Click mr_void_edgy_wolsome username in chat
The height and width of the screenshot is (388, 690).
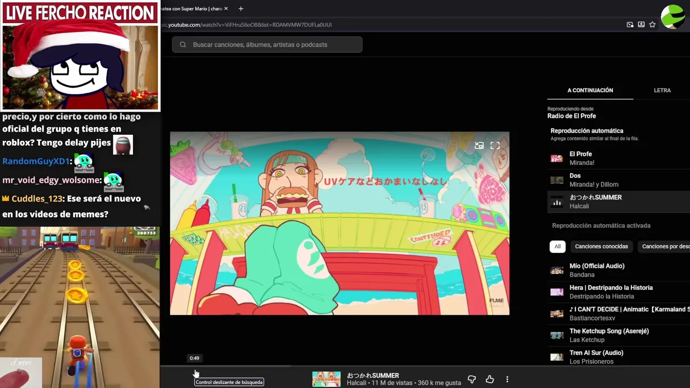click(51, 181)
